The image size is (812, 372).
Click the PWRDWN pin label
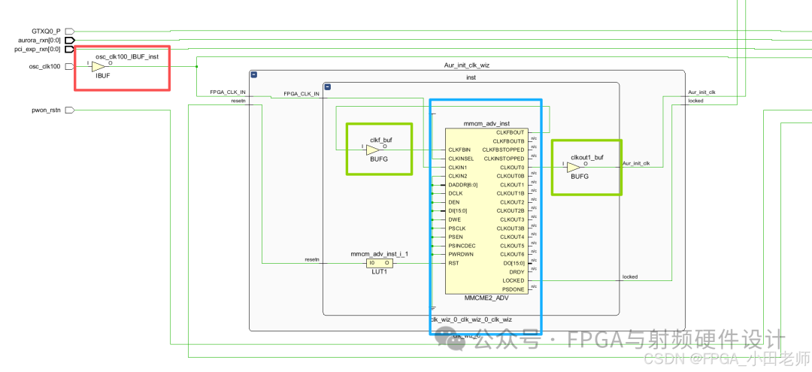(460, 255)
